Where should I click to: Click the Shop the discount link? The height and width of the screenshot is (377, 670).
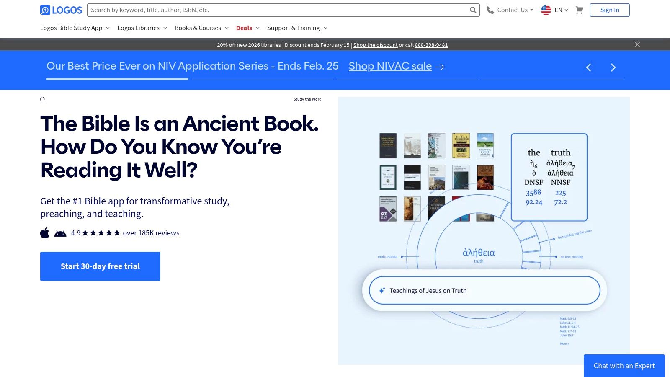tap(375, 45)
